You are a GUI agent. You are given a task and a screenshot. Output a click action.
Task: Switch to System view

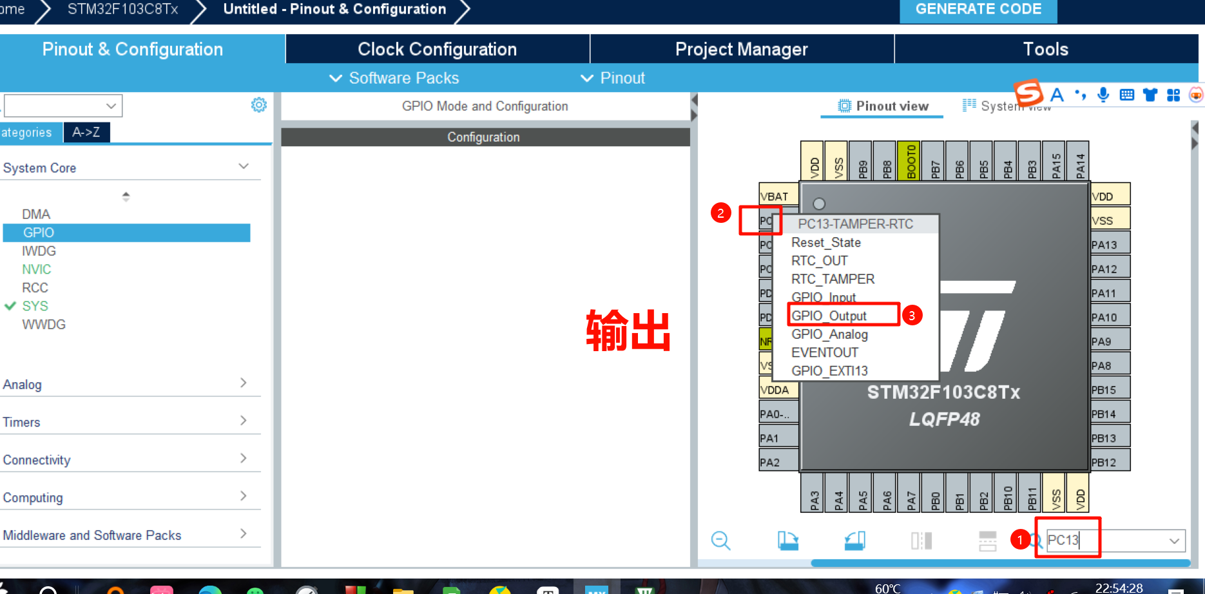[1007, 105]
